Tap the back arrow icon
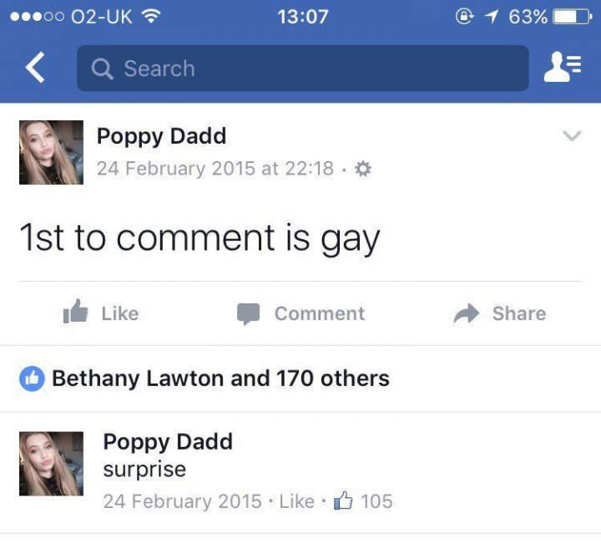The height and width of the screenshot is (544, 601). pos(35,69)
